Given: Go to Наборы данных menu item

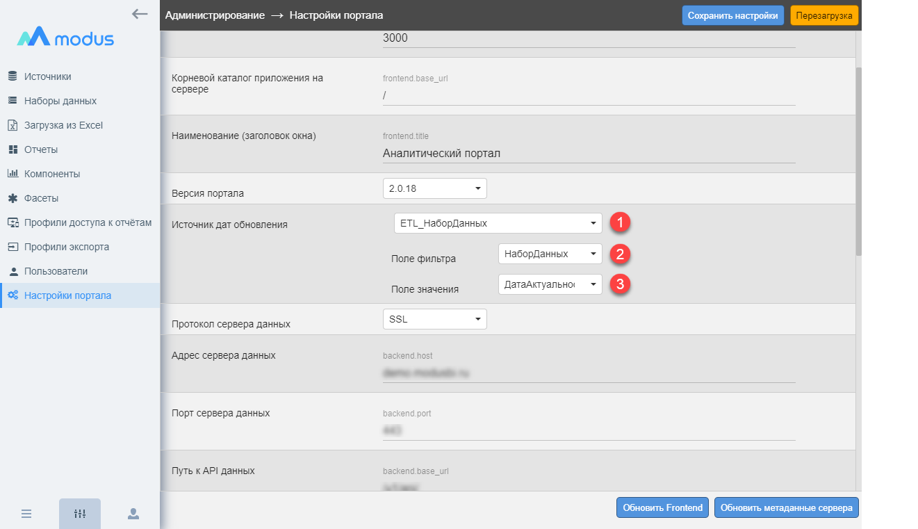Looking at the screenshot, I should coord(60,101).
